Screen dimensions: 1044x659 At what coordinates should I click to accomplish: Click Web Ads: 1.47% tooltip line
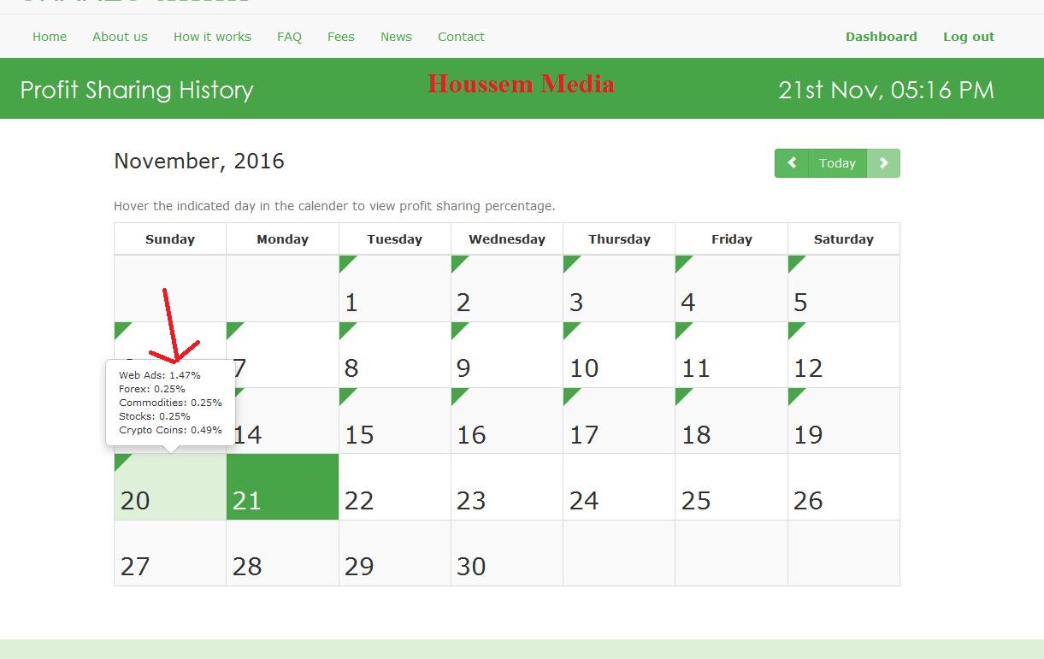point(160,375)
